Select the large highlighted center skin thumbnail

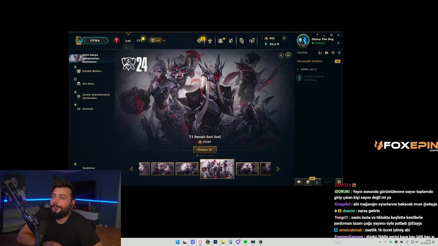click(x=217, y=169)
